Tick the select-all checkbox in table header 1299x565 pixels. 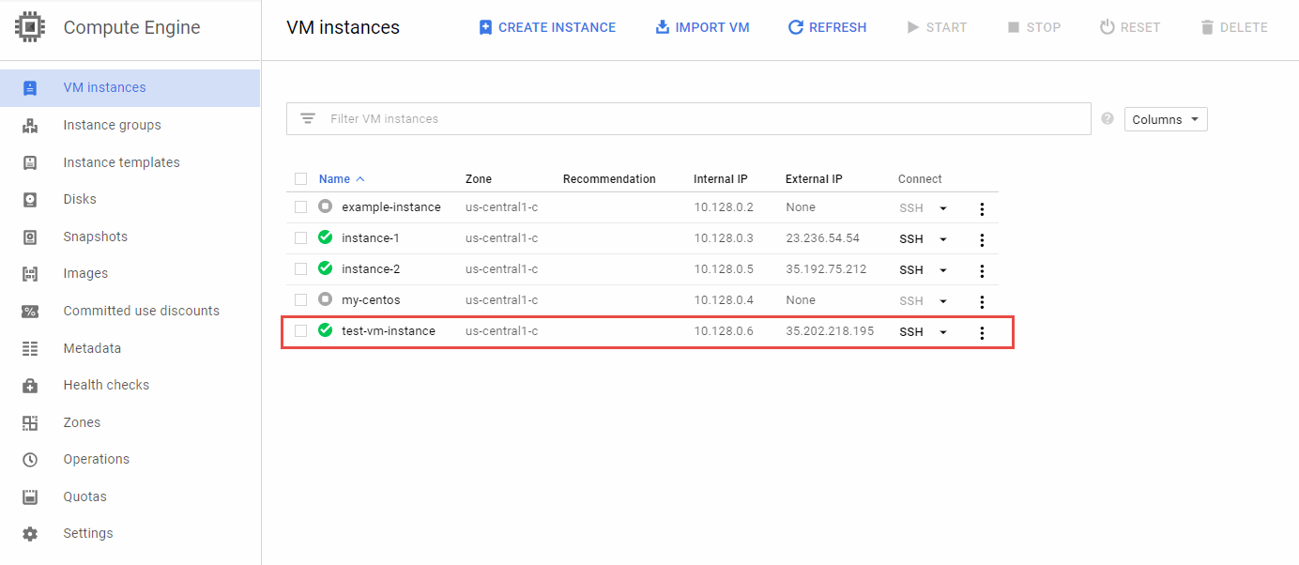[300, 178]
